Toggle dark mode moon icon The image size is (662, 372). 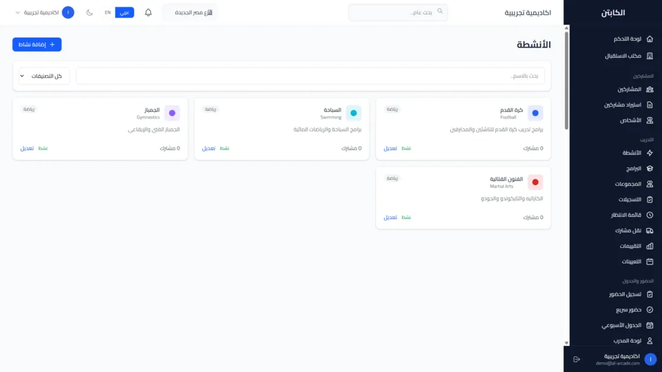90,12
